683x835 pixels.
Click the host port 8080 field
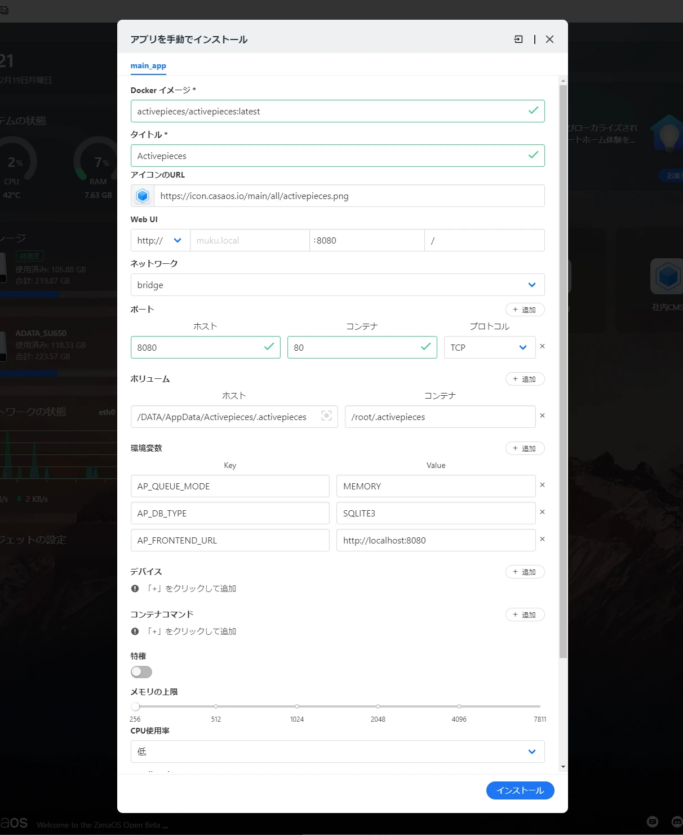(205, 347)
